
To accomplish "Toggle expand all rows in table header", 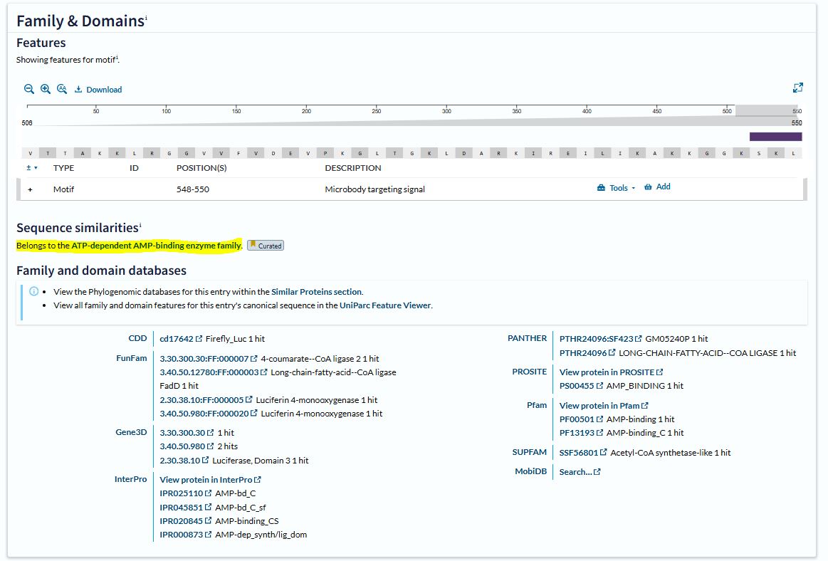I will (x=31, y=168).
